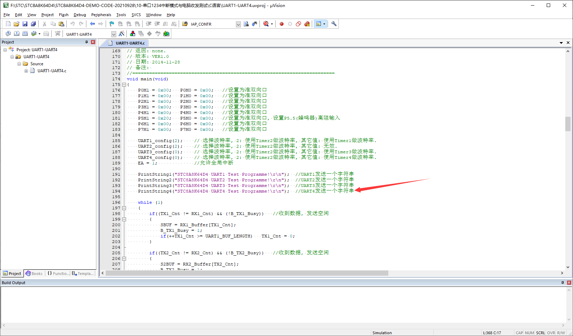Open the target selector dropdown UART1-UART4
573x336 pixels.
(x=114, y=34)
